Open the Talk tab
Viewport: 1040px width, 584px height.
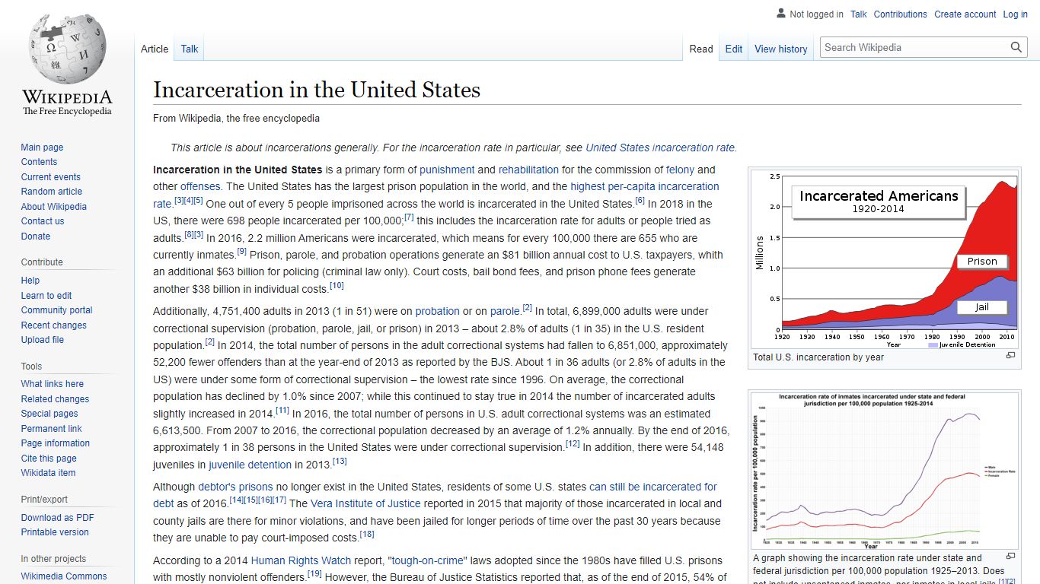[x=190, y=49]
